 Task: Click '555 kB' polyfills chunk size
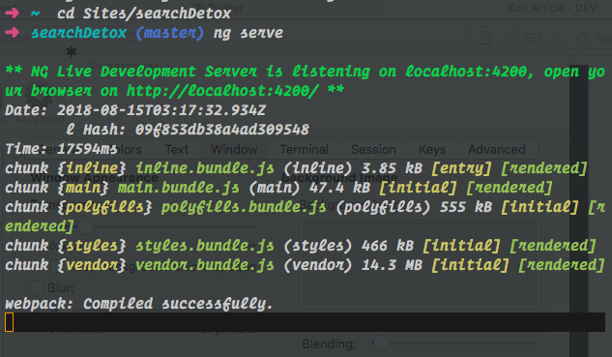(466, 207)
